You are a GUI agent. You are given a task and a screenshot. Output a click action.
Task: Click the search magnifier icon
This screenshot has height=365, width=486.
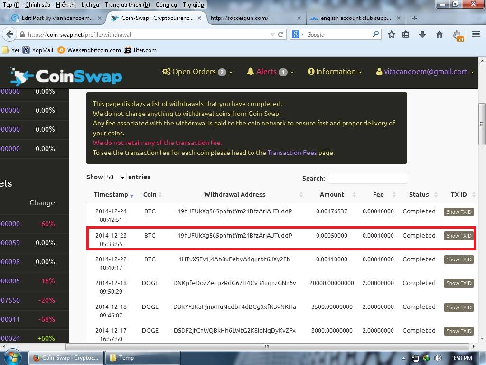coord(376,34)
